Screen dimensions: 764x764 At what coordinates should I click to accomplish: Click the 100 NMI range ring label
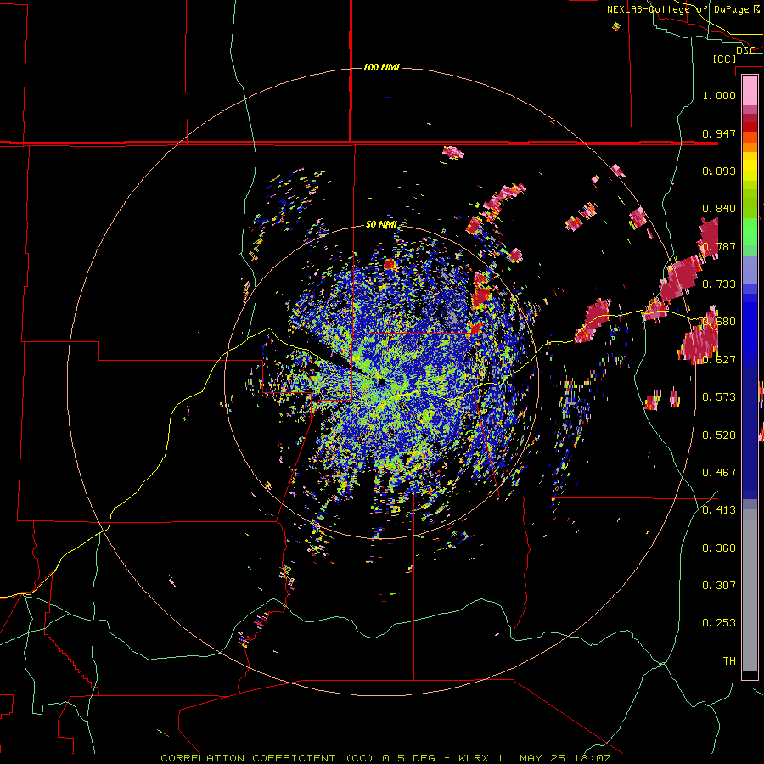coord(381,67)
